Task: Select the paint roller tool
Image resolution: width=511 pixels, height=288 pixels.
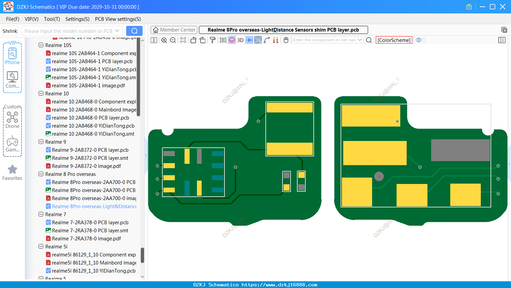Action: point(213,40)
